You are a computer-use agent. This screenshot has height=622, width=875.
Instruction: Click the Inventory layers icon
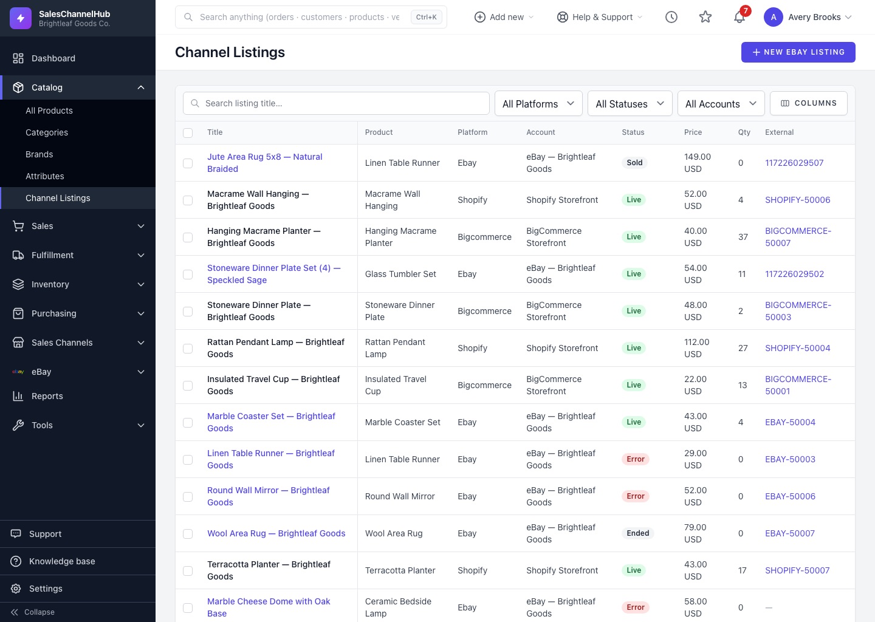[18, 284]
